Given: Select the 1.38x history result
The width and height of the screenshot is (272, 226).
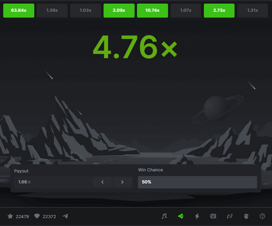Looking at the screenshot, I should pos(52,10).
